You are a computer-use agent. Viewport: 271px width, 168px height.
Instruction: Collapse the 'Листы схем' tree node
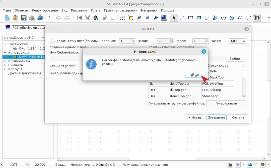click(5, 44)
